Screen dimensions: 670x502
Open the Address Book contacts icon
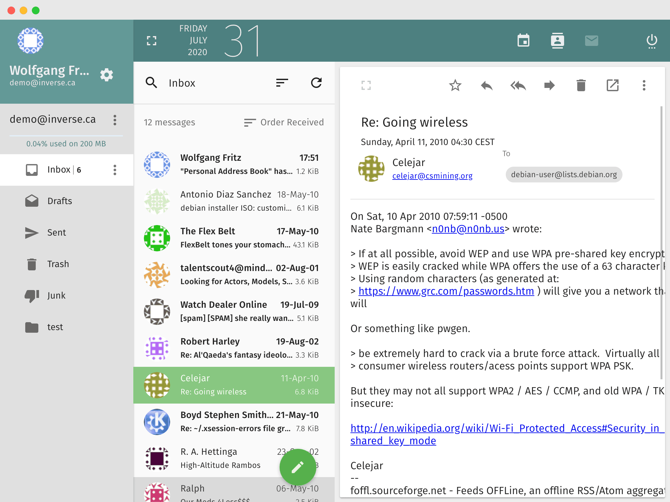pos(557,41)
